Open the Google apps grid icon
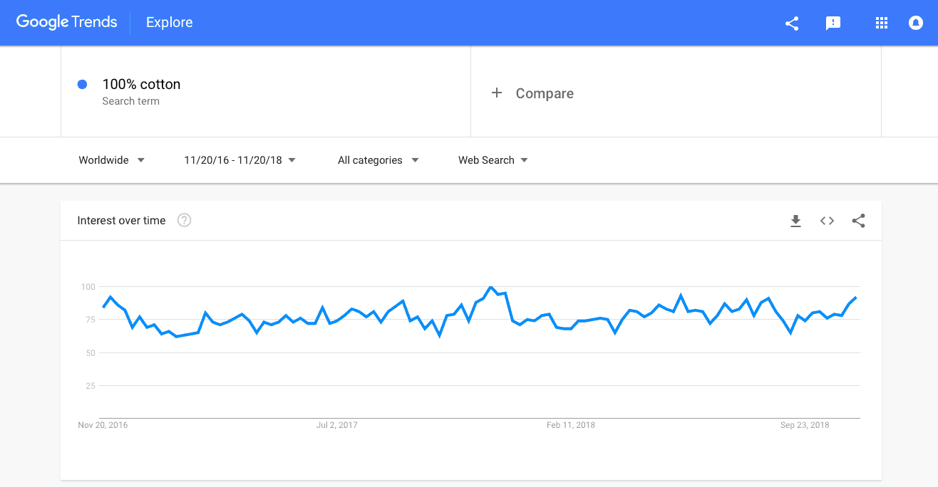Viewport: 938px width, 487px height. pyautogui.click(x=882, y=23)
